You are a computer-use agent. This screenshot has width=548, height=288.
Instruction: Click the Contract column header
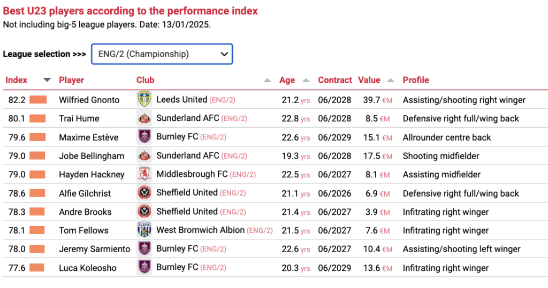[335, 80]
